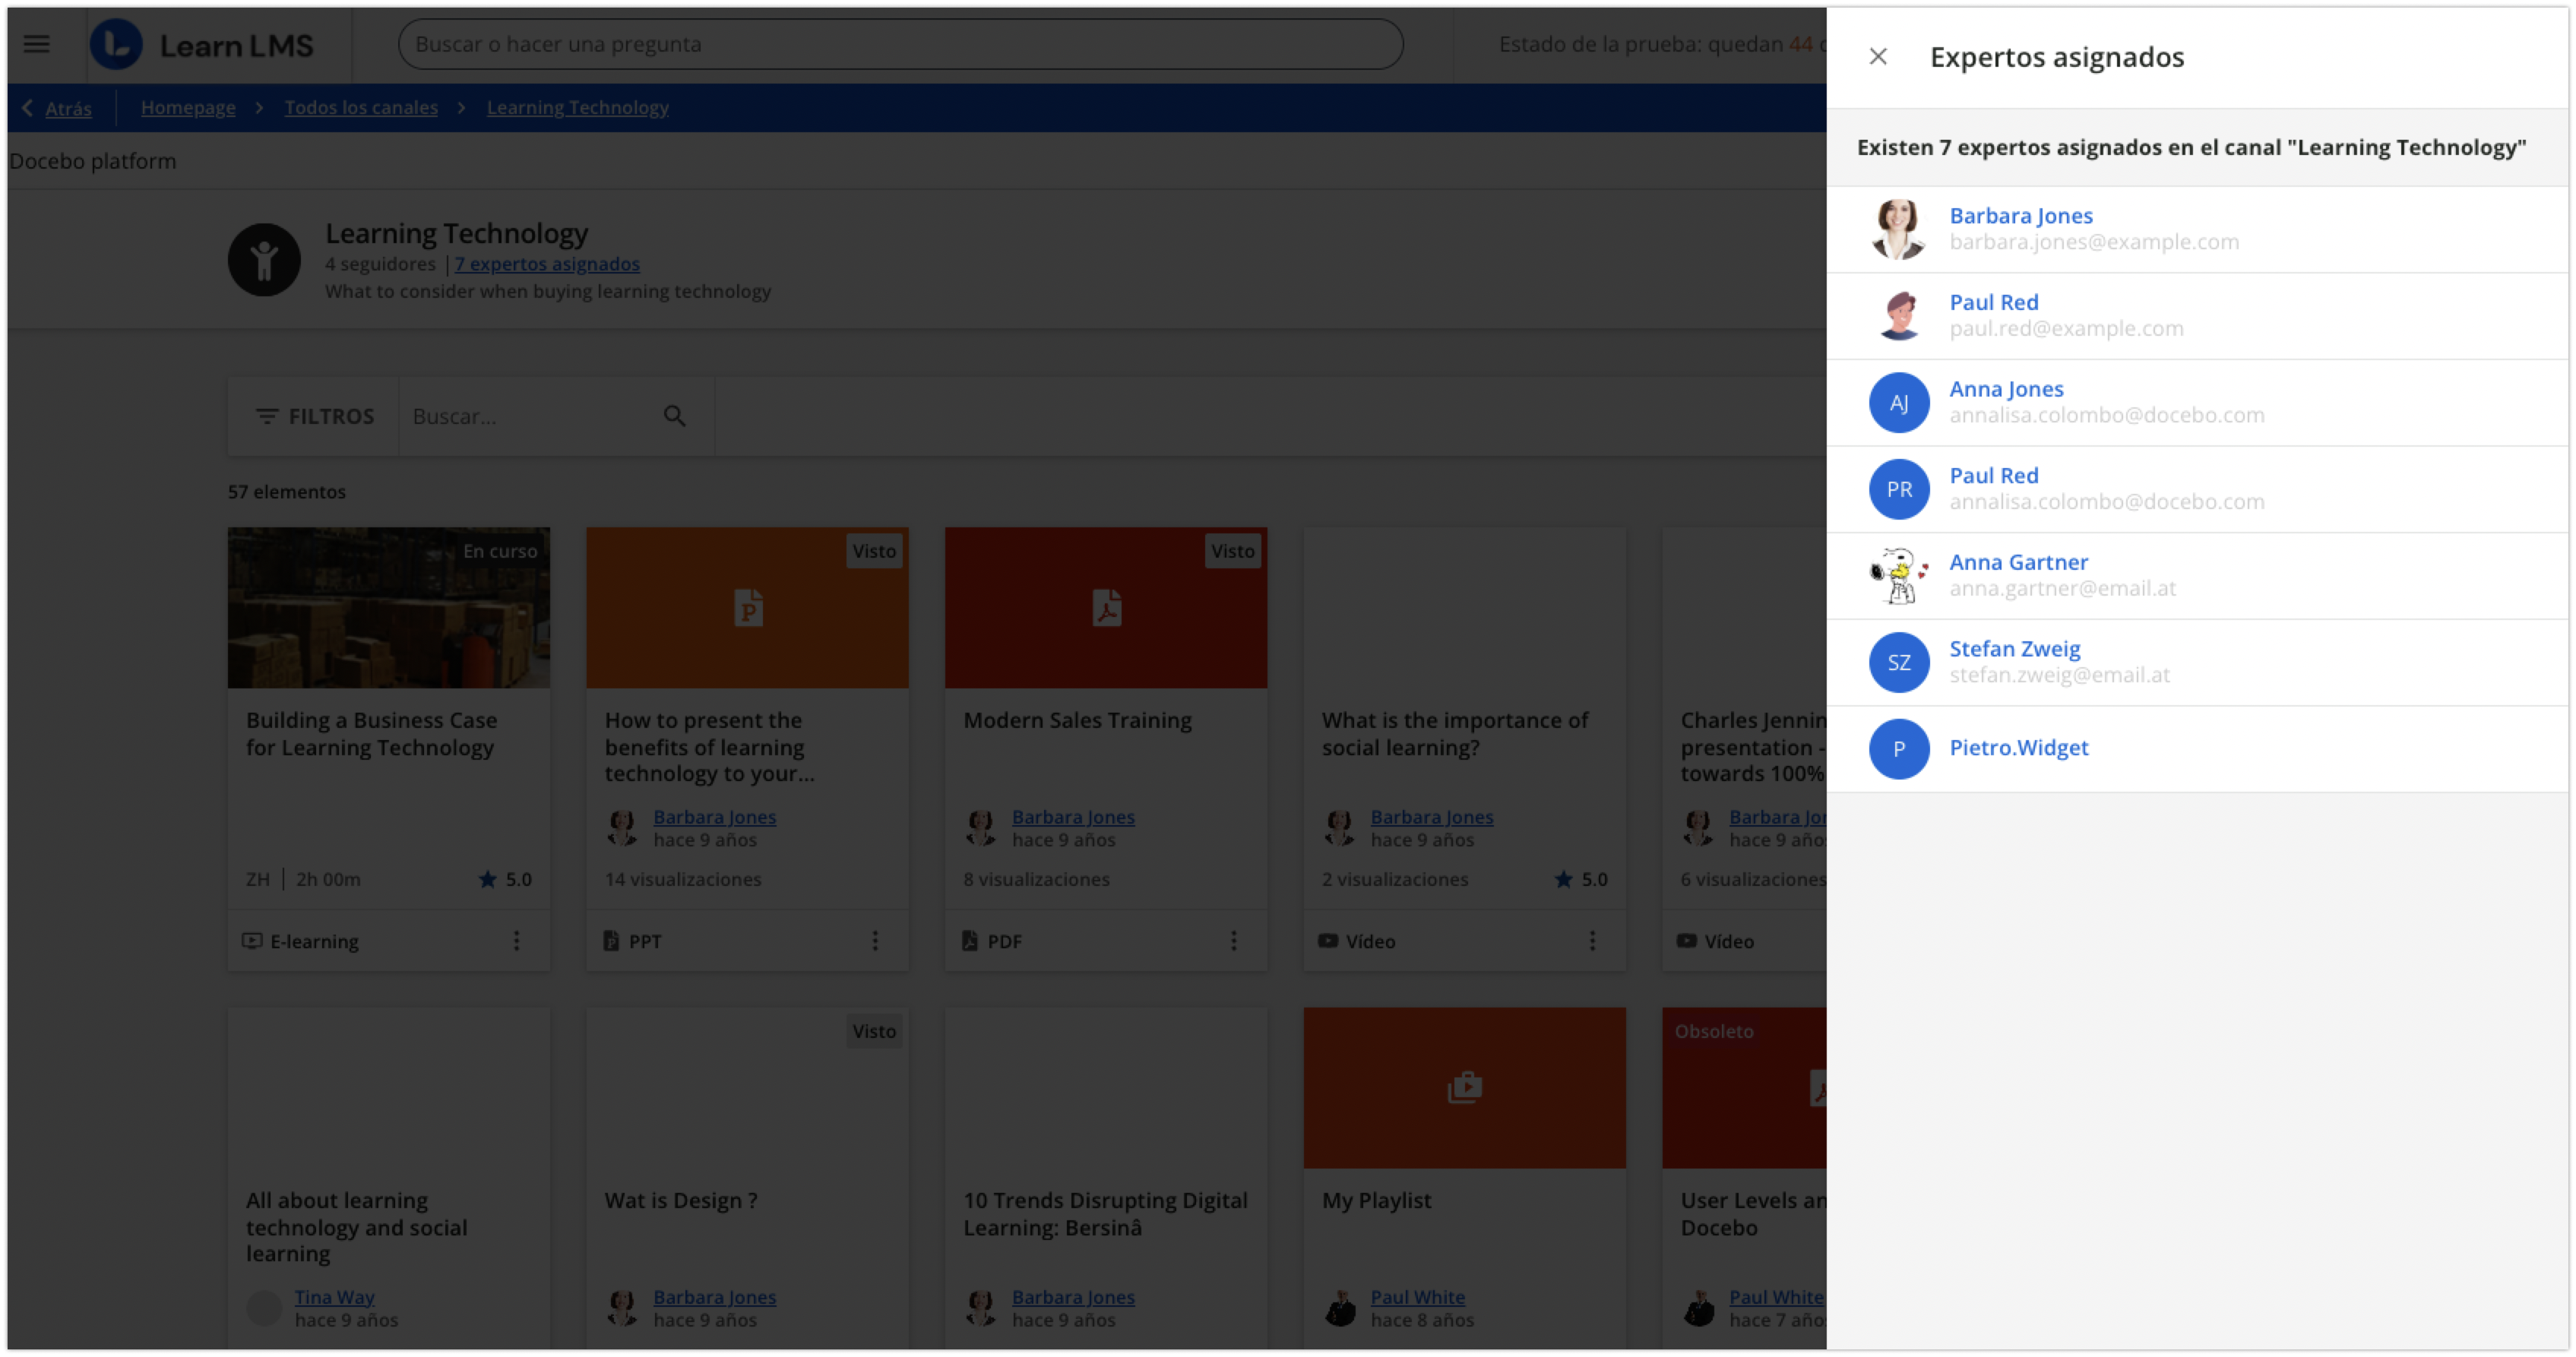
Task: Navigate to Todos los canales breadcrumb
Action: pos(361,107)
